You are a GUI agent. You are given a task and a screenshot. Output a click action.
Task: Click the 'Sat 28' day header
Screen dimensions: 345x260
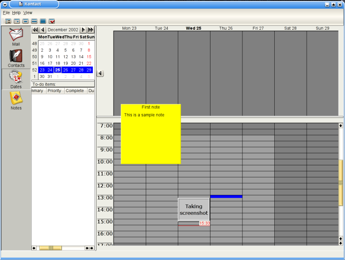point(290,28)
